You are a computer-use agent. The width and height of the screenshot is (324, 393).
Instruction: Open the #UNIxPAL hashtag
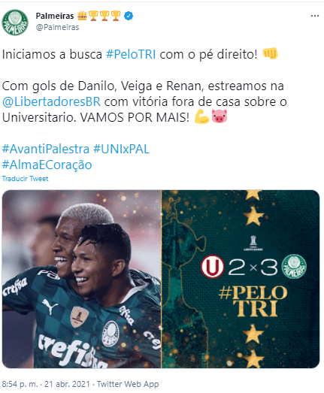pos(122,149)
